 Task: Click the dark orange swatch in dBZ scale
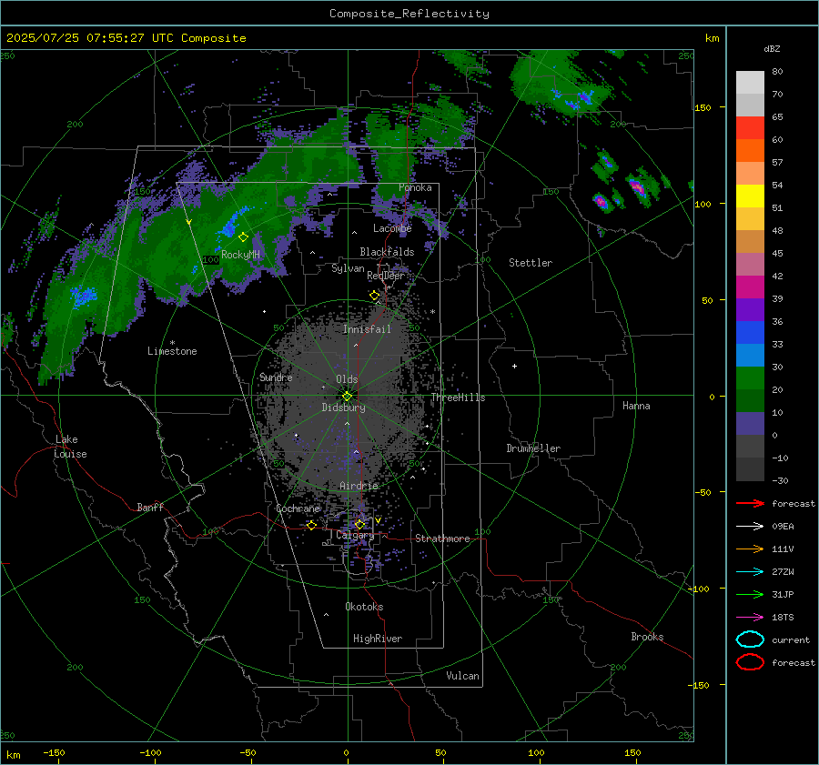(x=750, y=151)
